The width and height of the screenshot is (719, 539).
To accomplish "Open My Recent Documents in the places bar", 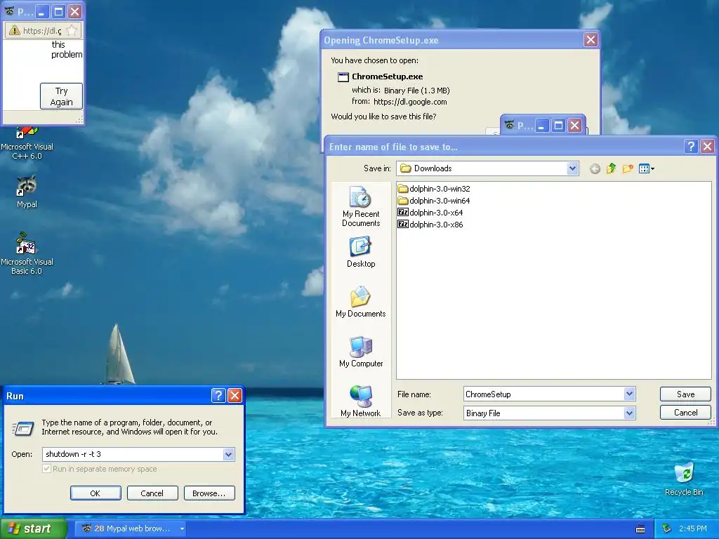I will click(x=361, y=207).
